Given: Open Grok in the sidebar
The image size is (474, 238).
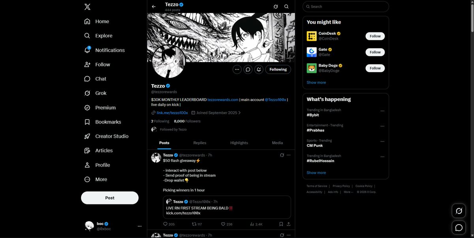Looking at the screenshot, I should [95, 93].
